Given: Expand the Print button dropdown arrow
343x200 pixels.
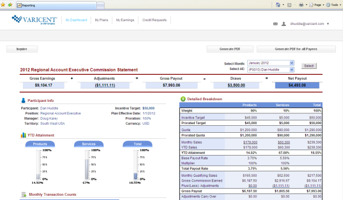Looking at the screenshot, I should tap(306, 5).
